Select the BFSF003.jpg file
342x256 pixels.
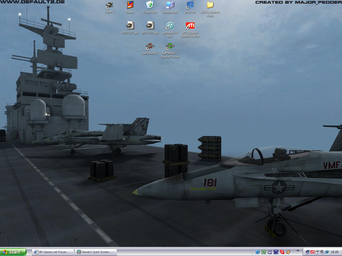[150, 26]
